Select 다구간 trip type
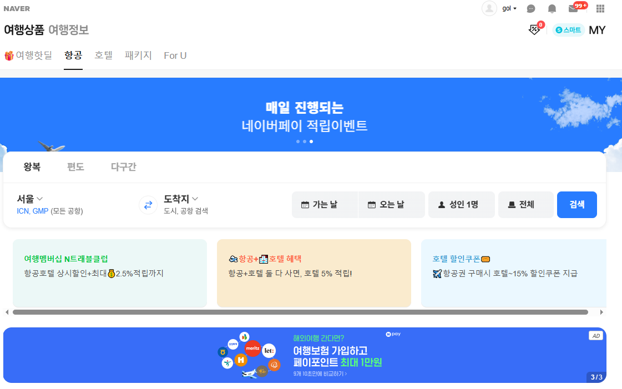Viewport: 622px width, 389px height. click(x=123, y=167)
